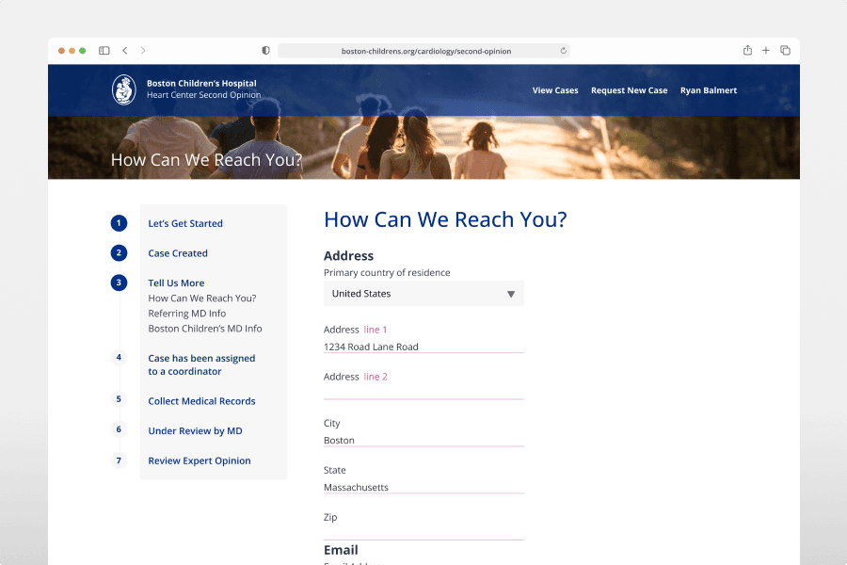Viewport: 847px width, 565px height.
Task: Go to the Case Created step
Action: 178,253
